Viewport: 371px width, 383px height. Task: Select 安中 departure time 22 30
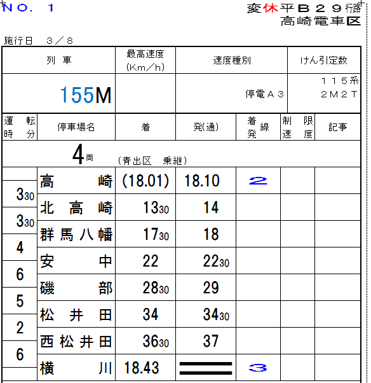pyautogui.click(x=216, y=261)
